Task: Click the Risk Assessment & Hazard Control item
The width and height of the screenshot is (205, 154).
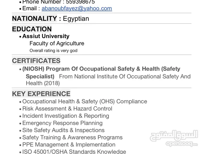Action: pyautogui.click(x=67, y=109)
